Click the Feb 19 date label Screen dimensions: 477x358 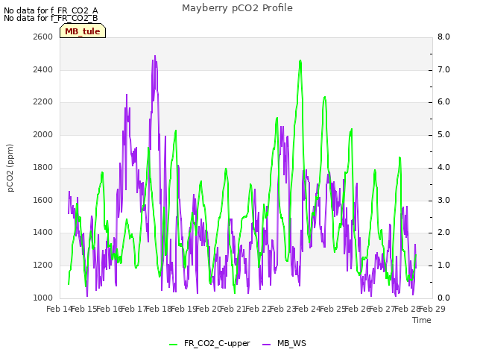183,309
